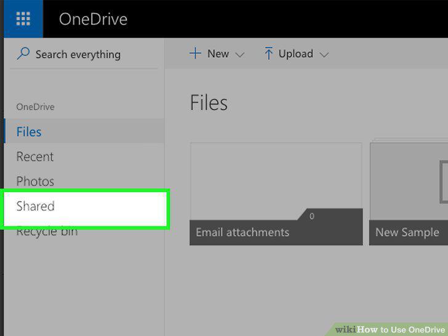Viewport: 448px width, 336px height.
Task: Open Photos in the sidebar
Action: [84, 181]
